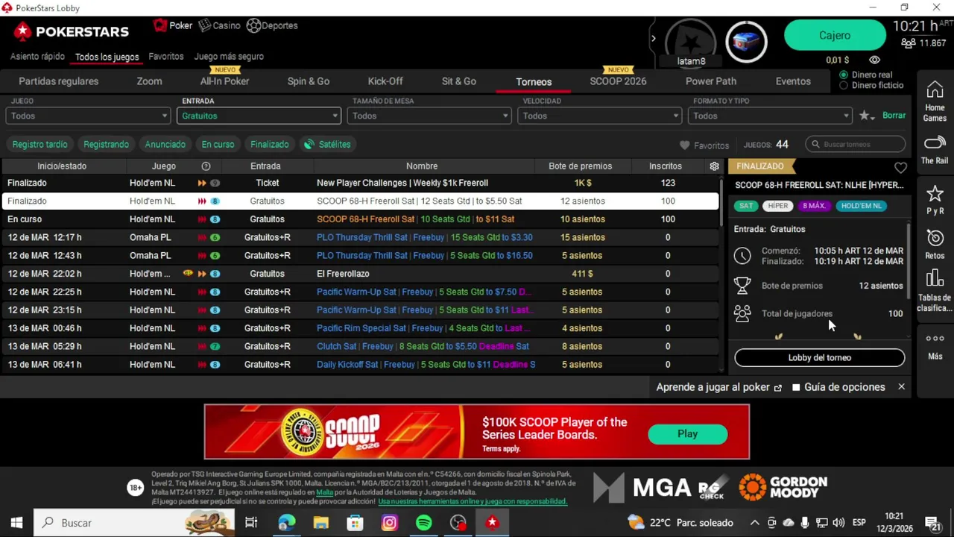Image resolution: width=954 pixels, height=537 pixels.
Task: Toggle Anunciado filter
Action: click(x=165, y=145)
